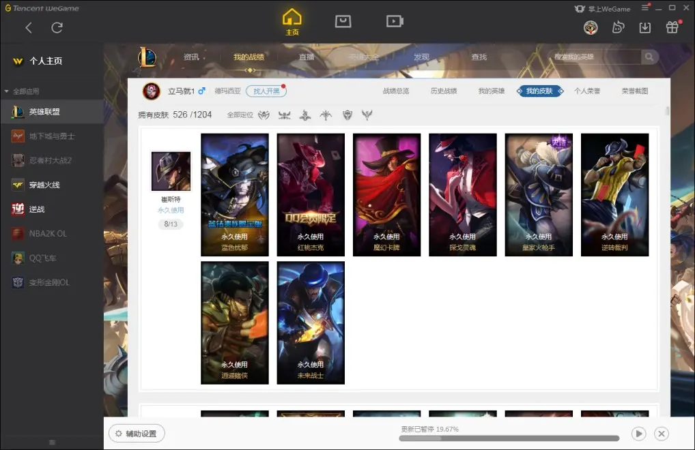Image resolution: width=695 pixels, height=450 pixels.
Task: Click the user avatar in top bar
Action: (x=591, y=28)
